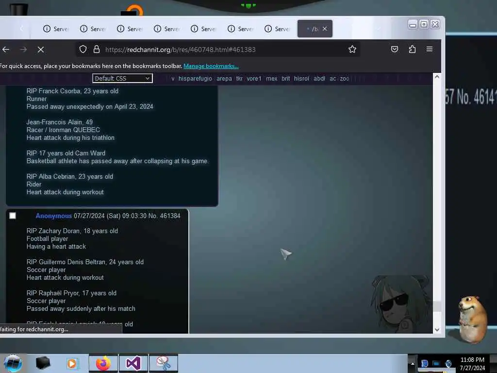This screenshot has height=373, width=497.
Task: Open the Manage bookmarks link
Action: tap(211, 66)
